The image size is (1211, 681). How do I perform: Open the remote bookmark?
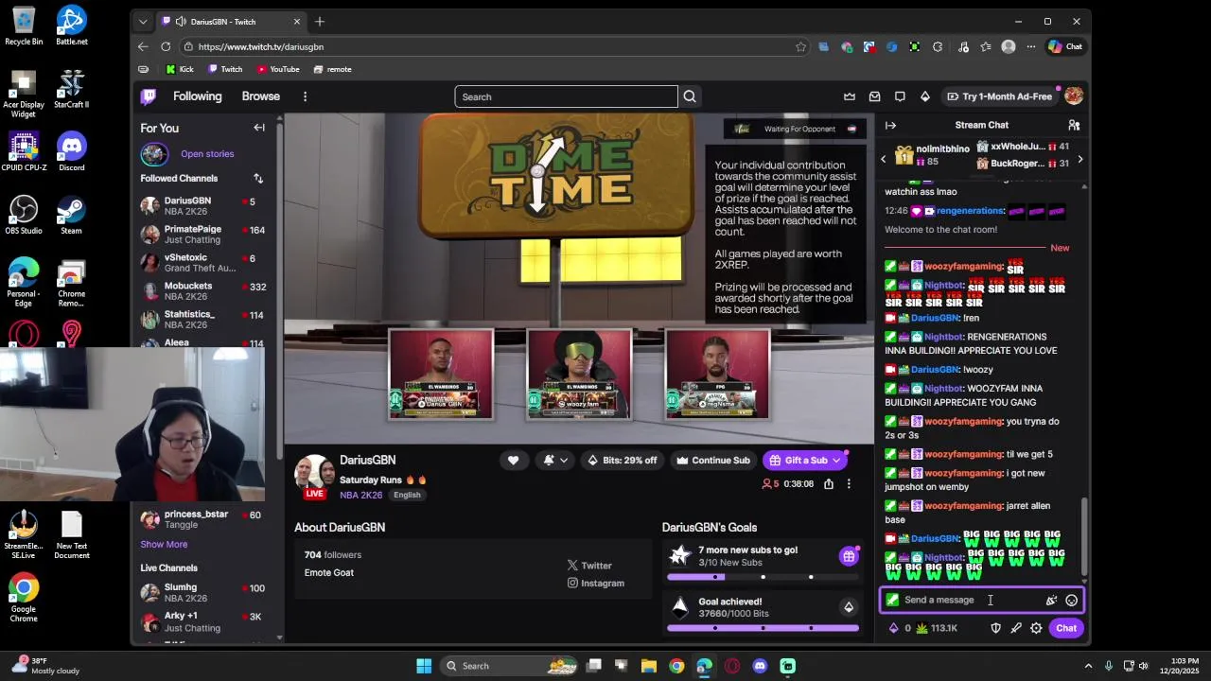coord(333,69)
